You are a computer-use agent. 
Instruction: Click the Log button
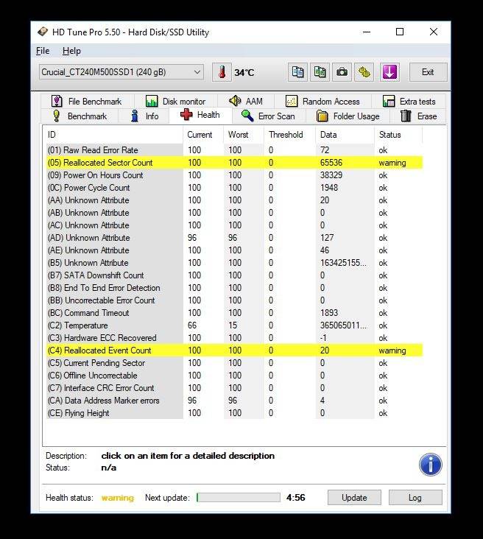[x=415, y=498]
